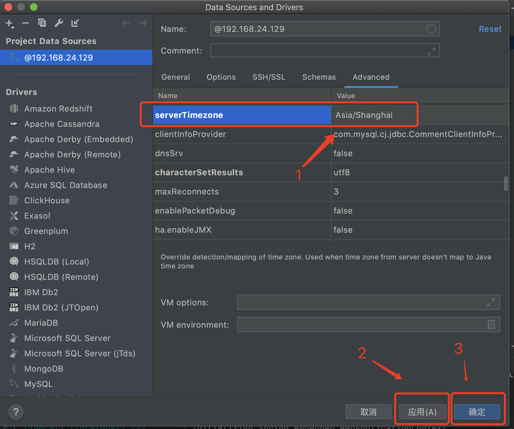Switch to the General tab
The height and width of the screenshot is (429, 514).
pyautogui.click(x=176, y=77)
